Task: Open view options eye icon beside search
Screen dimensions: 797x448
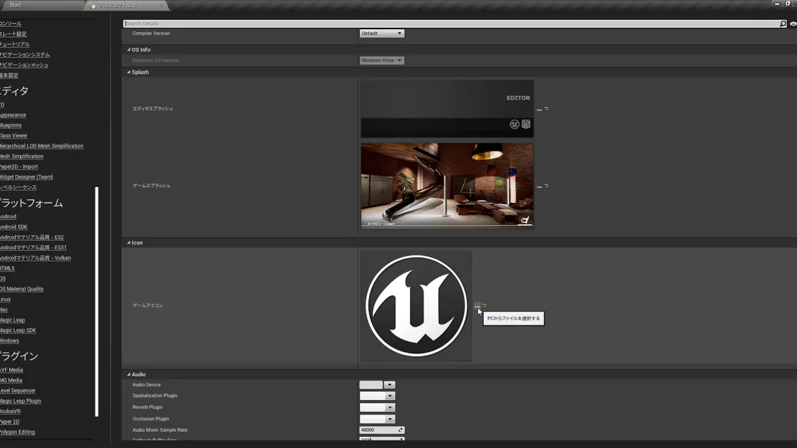Action: click(x=793, y=24)
